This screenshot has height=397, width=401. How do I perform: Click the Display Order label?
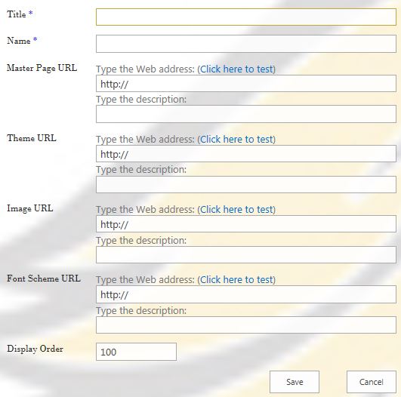(x=35, y=349)
